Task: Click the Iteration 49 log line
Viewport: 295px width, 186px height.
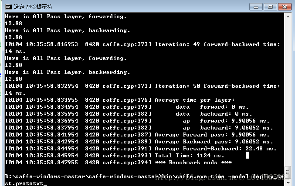Action: [x=142, y=44]
